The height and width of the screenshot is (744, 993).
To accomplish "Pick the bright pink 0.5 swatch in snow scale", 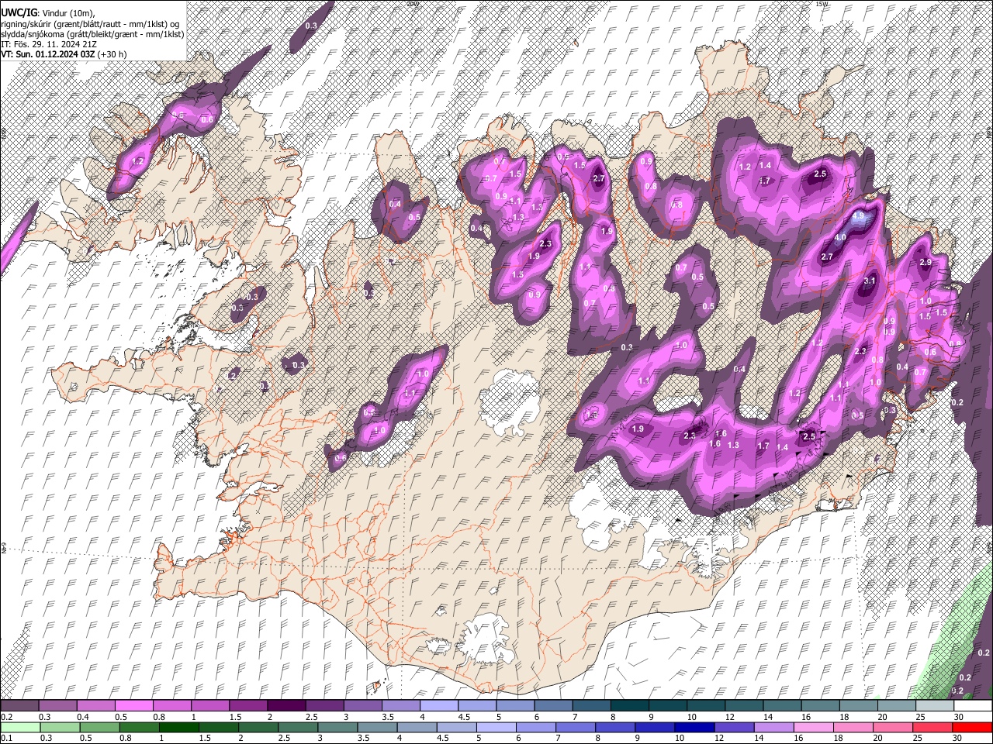I will [133, 706].
